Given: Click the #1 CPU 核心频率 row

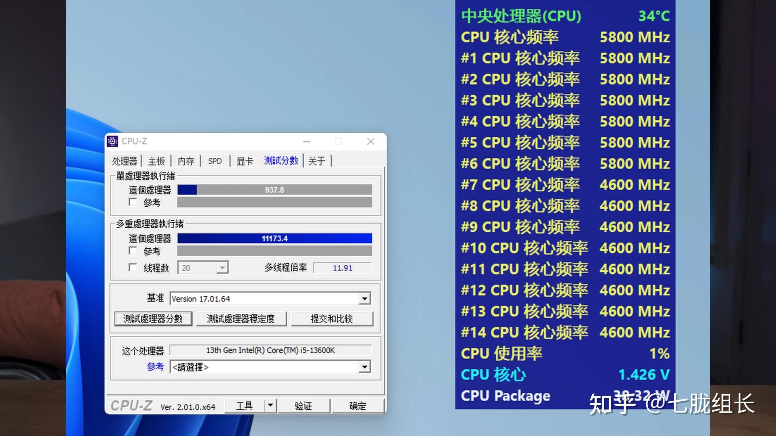Looking at the screenshot, I should pyautogui.click(x=565, y=58).
